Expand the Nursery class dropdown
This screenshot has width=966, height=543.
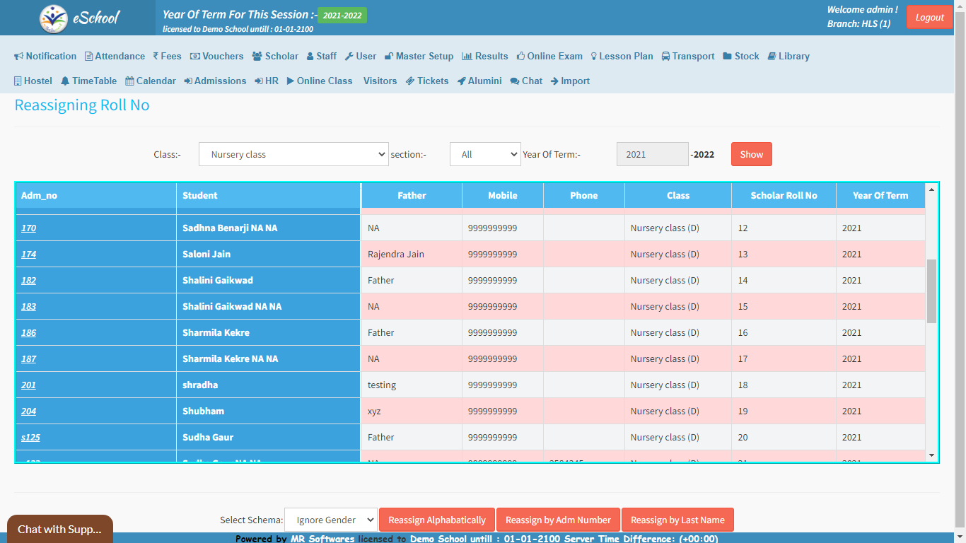293,154
